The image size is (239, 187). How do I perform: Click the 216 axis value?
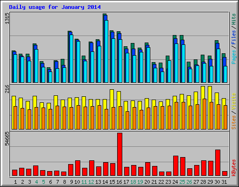tap(7, 89)
